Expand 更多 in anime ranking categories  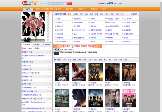[123, 14]
